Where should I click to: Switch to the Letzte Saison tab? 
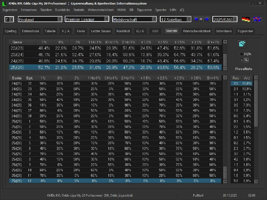[x=101, y=31]
